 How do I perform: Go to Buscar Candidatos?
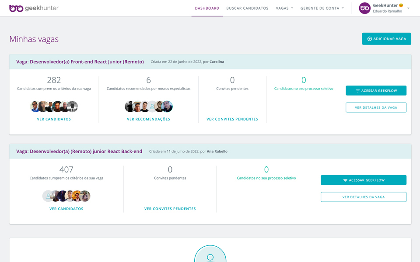pos(247,8)
